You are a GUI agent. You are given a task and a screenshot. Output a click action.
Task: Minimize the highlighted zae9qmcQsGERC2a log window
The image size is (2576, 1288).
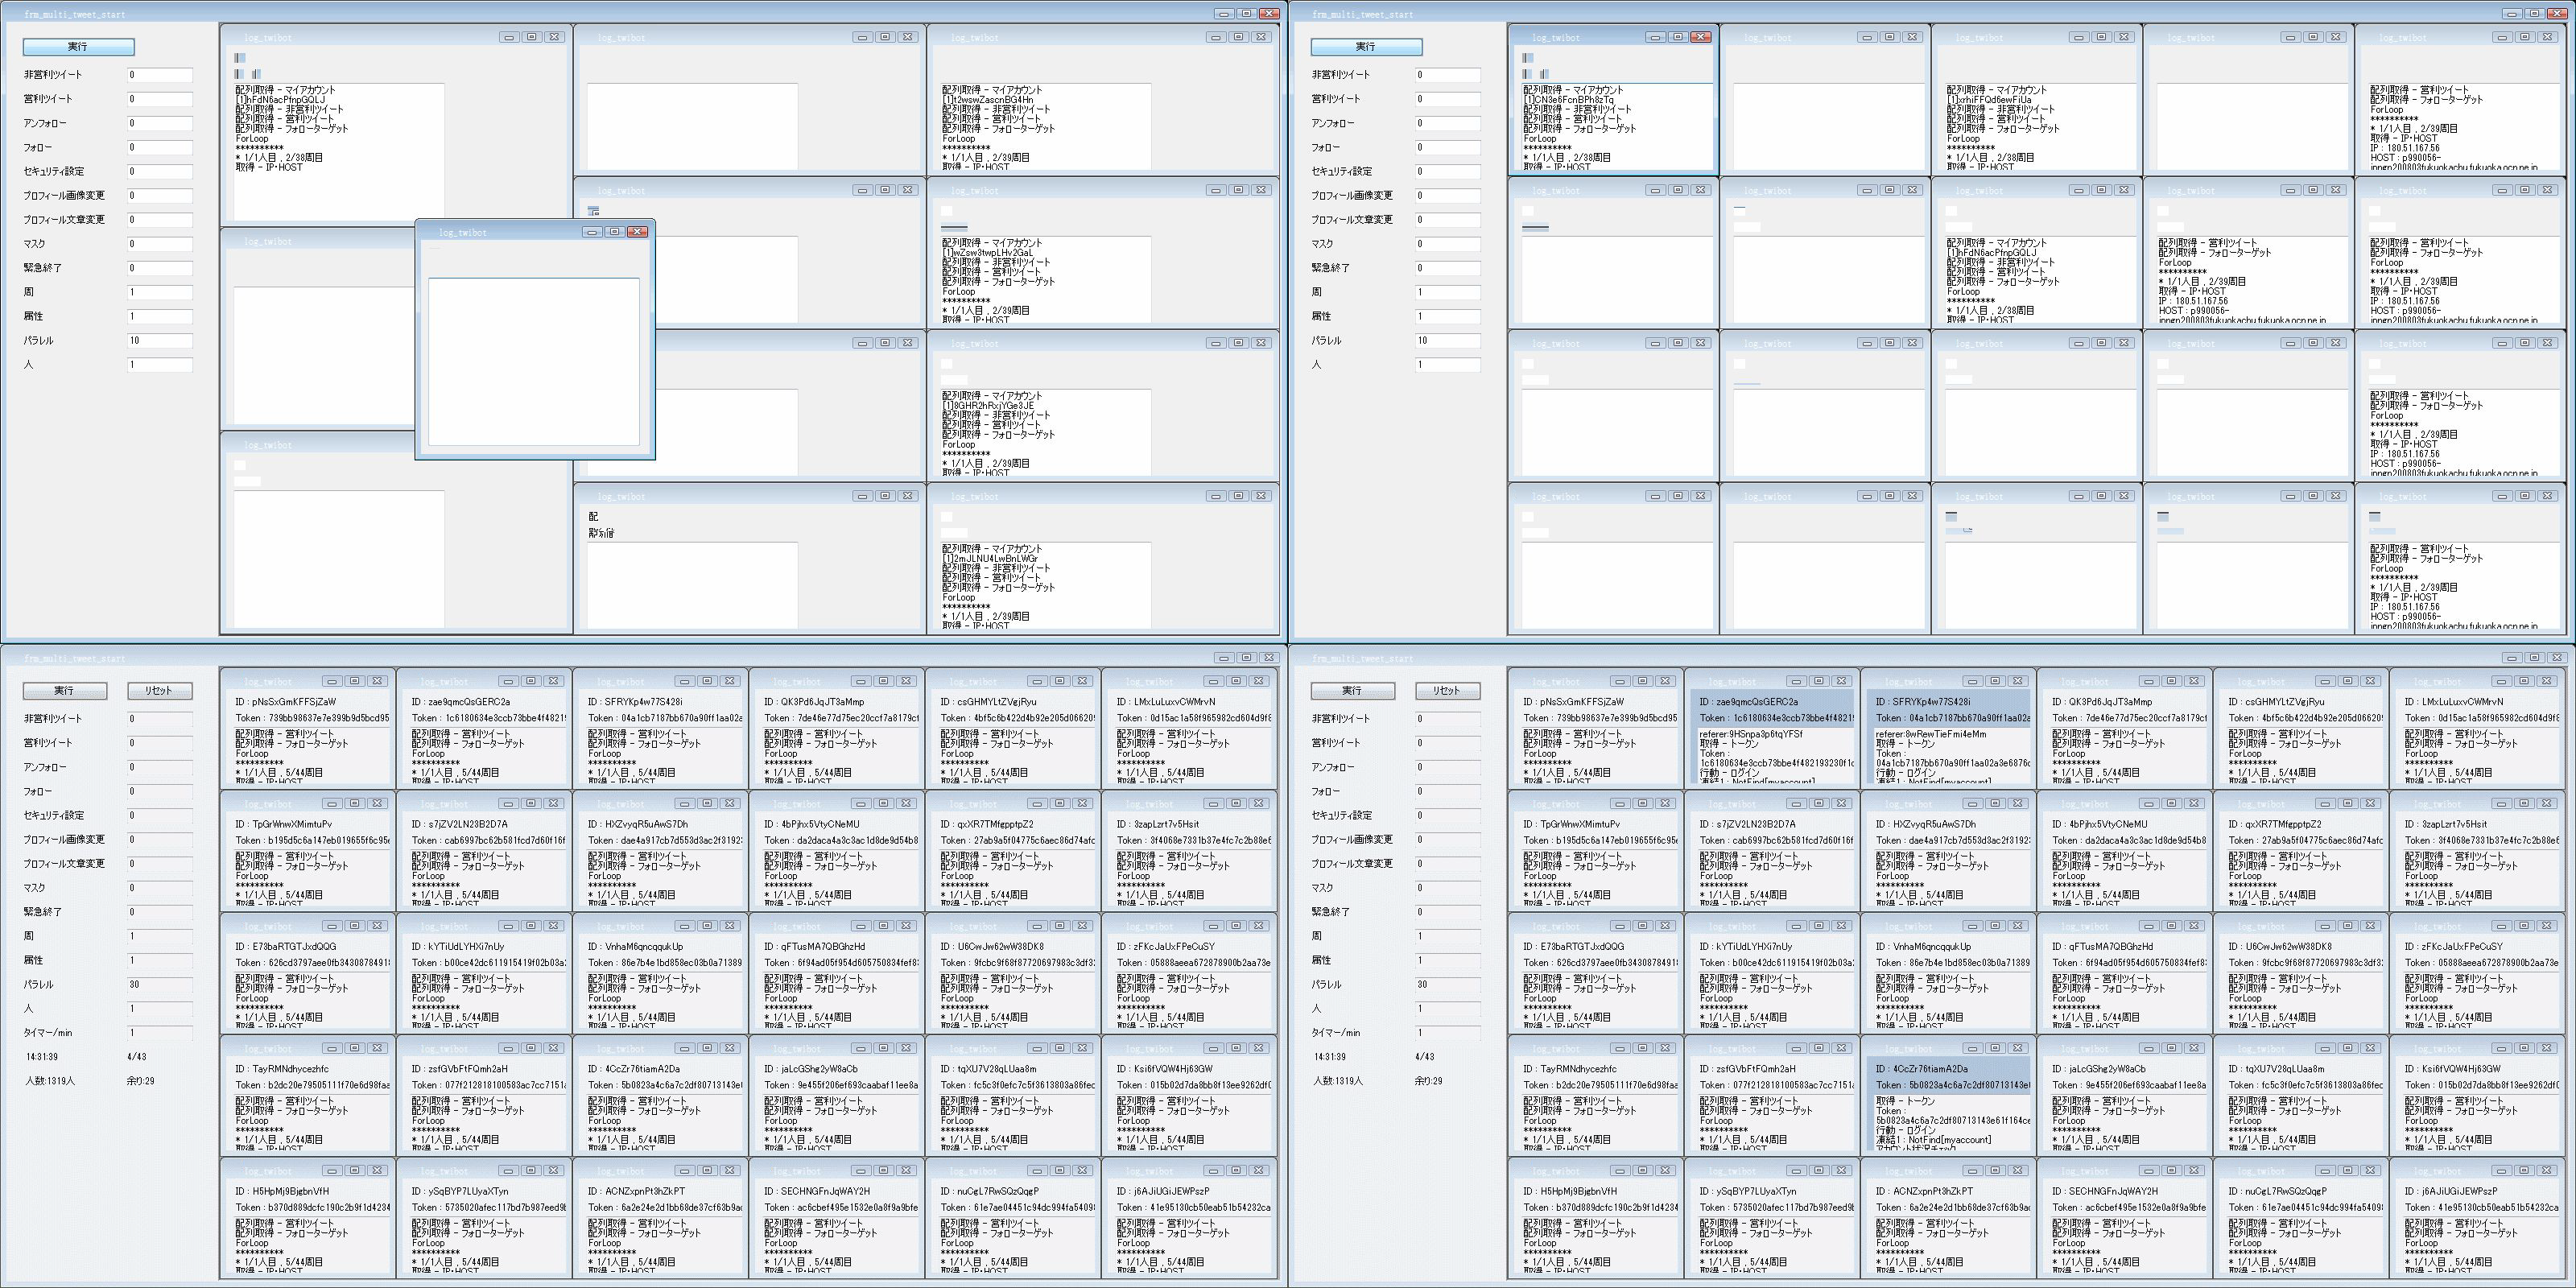(1796, 681)
